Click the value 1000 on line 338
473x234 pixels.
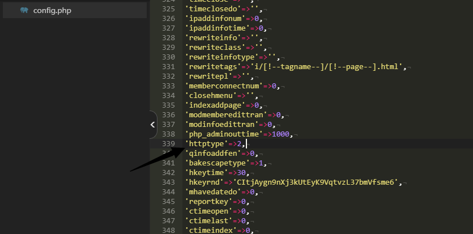(x=280, y=134)
